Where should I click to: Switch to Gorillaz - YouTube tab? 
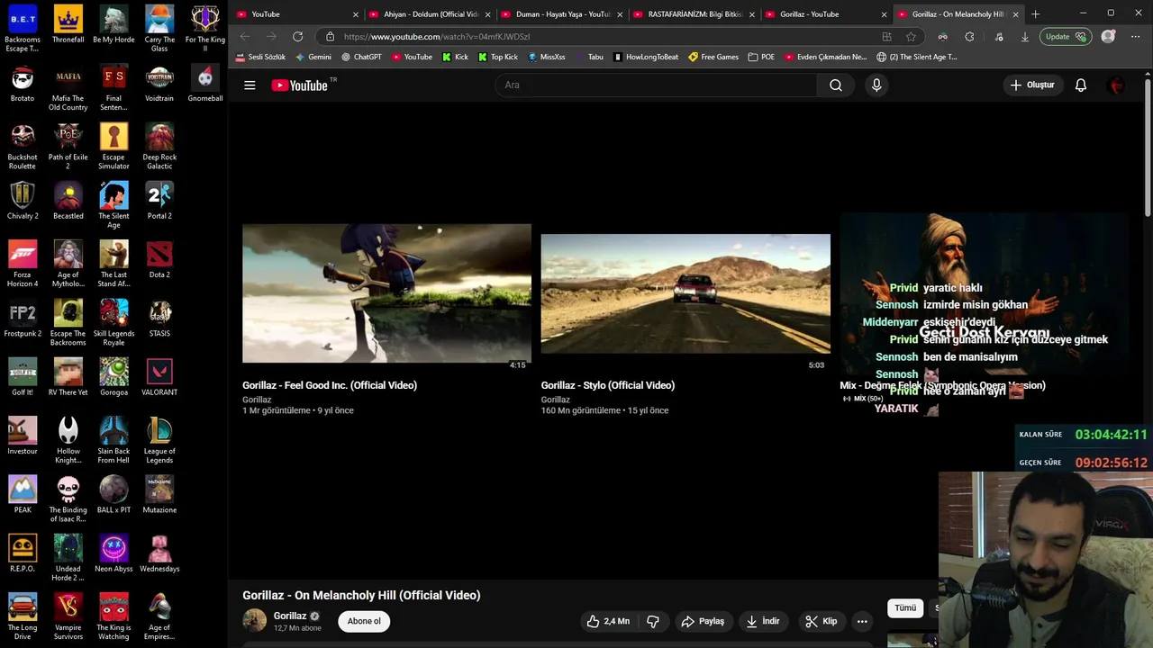(826, 14)
